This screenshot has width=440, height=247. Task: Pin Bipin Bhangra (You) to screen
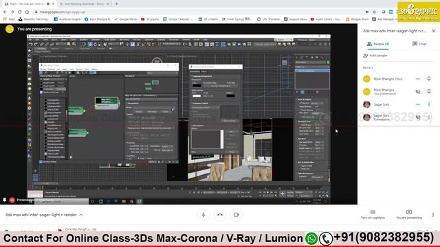click(429, 79)
